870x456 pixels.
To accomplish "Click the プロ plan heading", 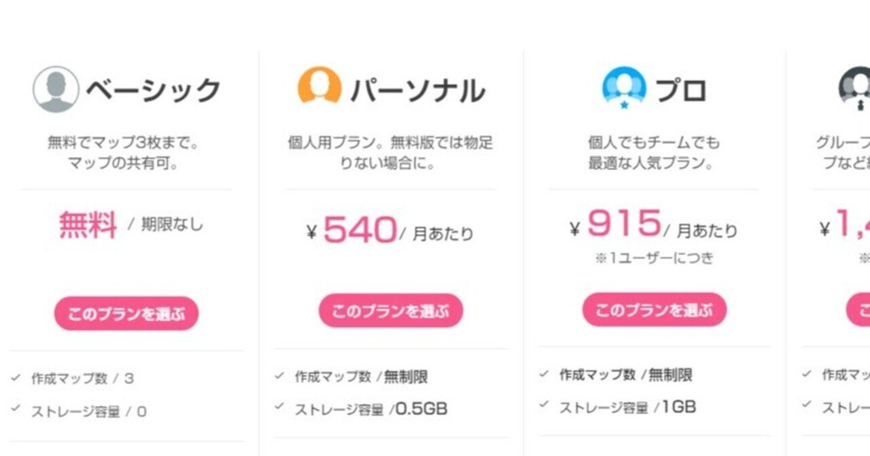I will click(x=680, y=90).
